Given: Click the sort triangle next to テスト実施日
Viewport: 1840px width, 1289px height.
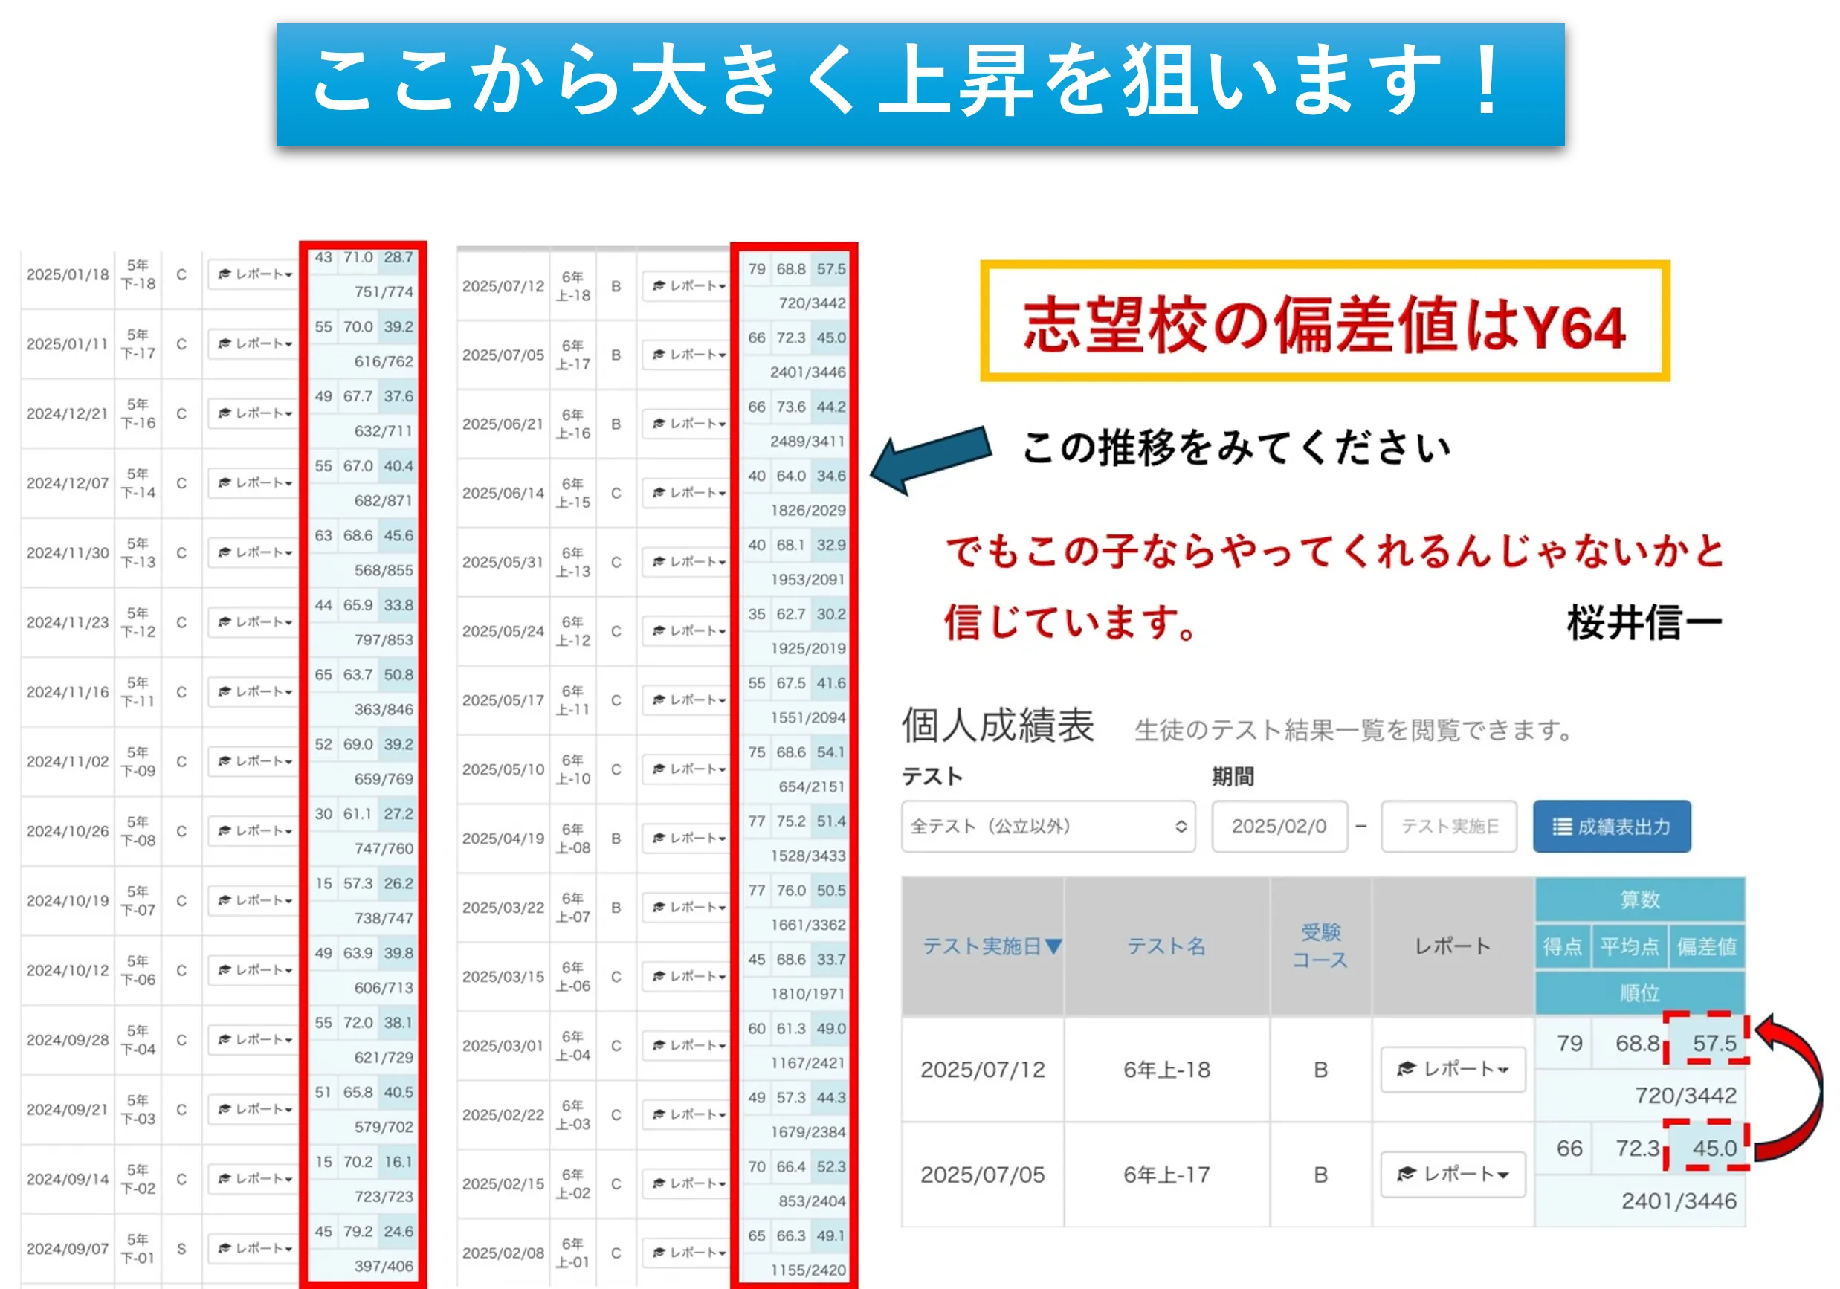Looking at the screenshot, I should click(x=1054, y=947).
